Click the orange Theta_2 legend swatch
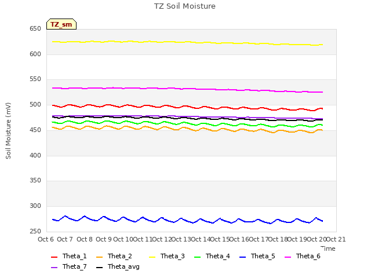The height and width of the screenshot is (278, 371). (99, 257)
